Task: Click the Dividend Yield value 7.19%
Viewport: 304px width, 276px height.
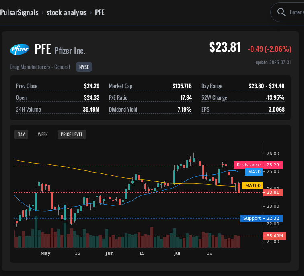Action: [185, 109]
